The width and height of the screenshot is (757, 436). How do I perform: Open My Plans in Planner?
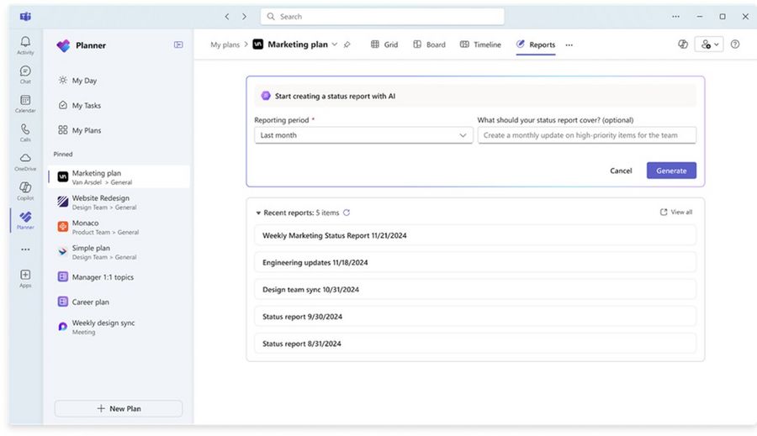click(x=80, y=130)
